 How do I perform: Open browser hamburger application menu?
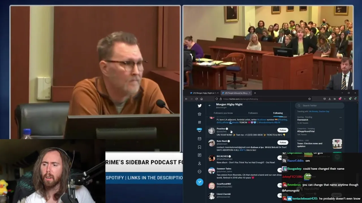point(355,99)
